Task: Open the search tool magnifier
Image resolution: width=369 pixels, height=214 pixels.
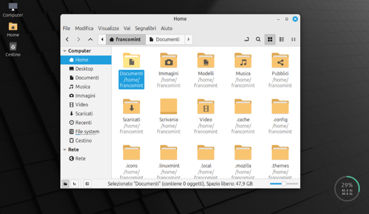Action: click(258, 40)
